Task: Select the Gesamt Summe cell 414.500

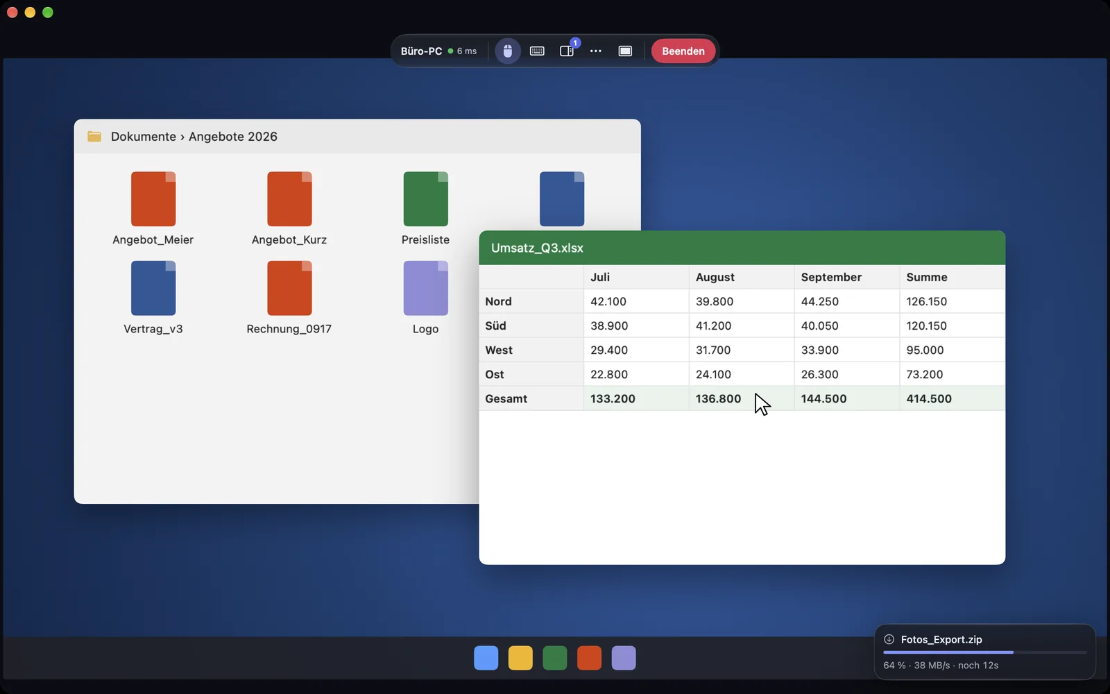Action: 952,398
